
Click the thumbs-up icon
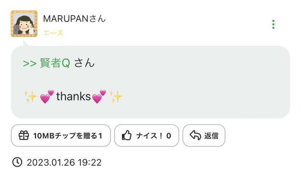[127, 136]
